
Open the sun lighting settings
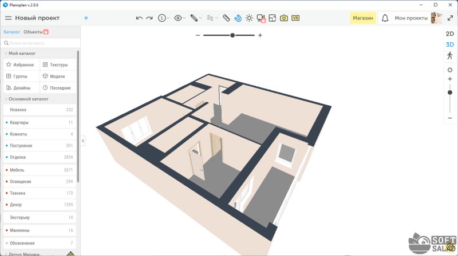pos(249,18)
